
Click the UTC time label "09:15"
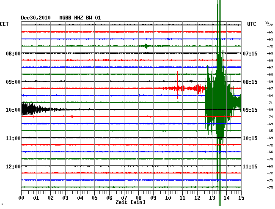point(250,110)
